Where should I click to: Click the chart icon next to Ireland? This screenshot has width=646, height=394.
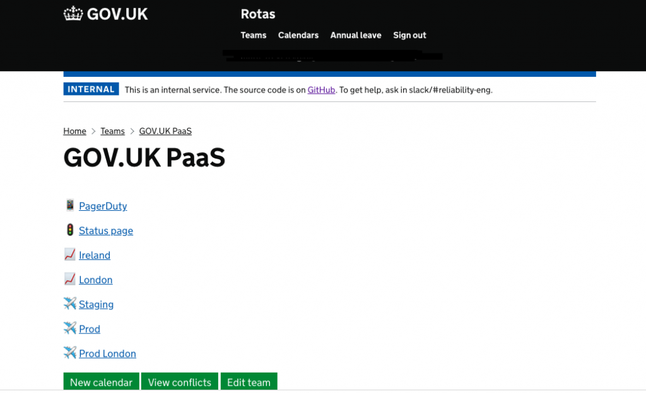(x=69, y=254)
